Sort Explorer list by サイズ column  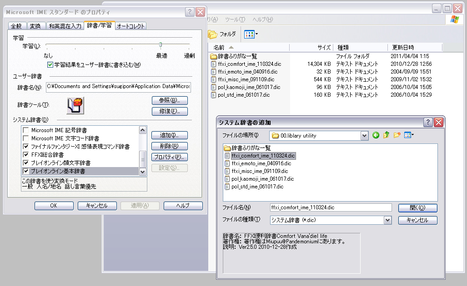(x=312, y=48)
